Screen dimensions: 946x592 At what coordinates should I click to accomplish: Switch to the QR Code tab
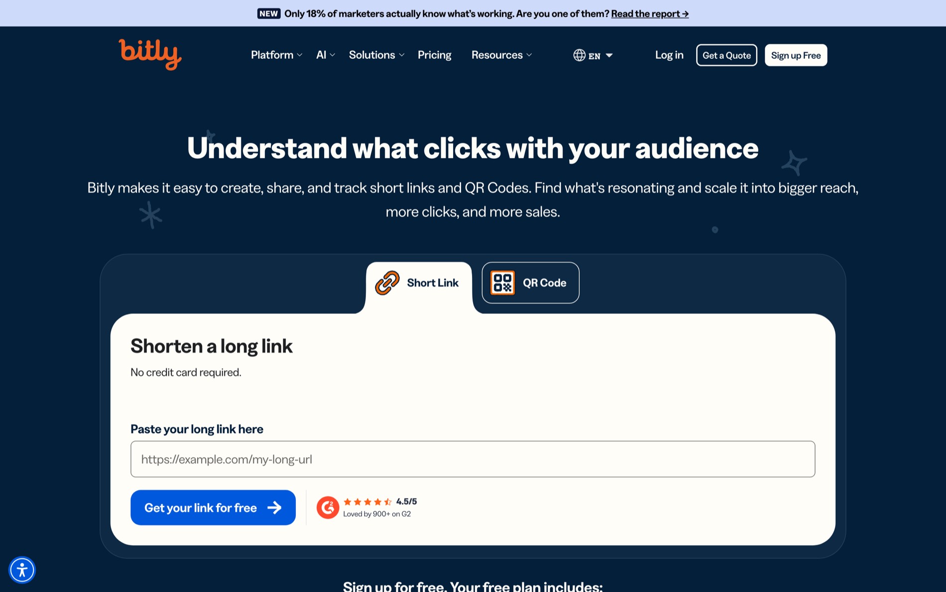click(x=530, y=283)
